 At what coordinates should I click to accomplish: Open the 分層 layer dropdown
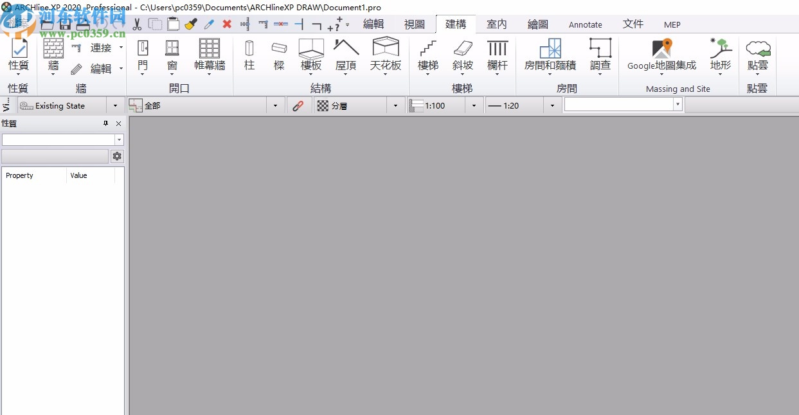(x=395, y=106)
